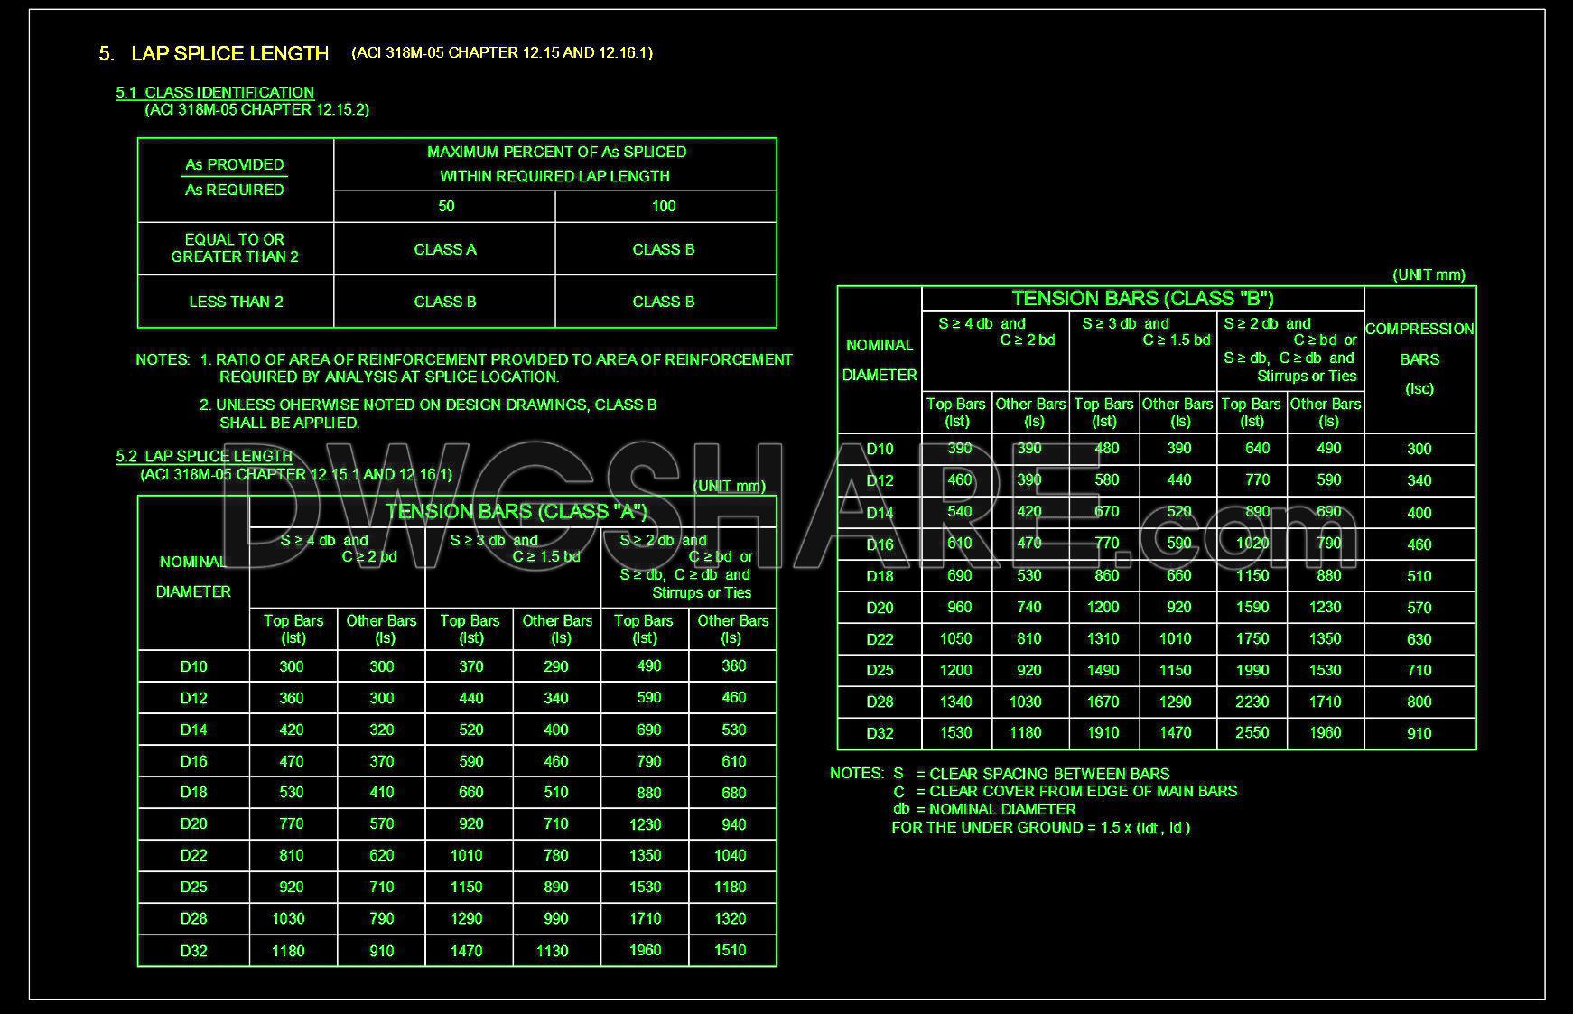Viewport: 1573px width, 1014px height.
Task: Select the D32 row label in Class A table
Action: tap(193, 951)
